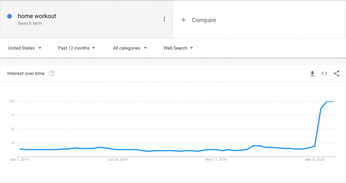Click the blue dot for home workout
Image resolution: width=346 pixels, height=183 pixels.
coord(10,16)
